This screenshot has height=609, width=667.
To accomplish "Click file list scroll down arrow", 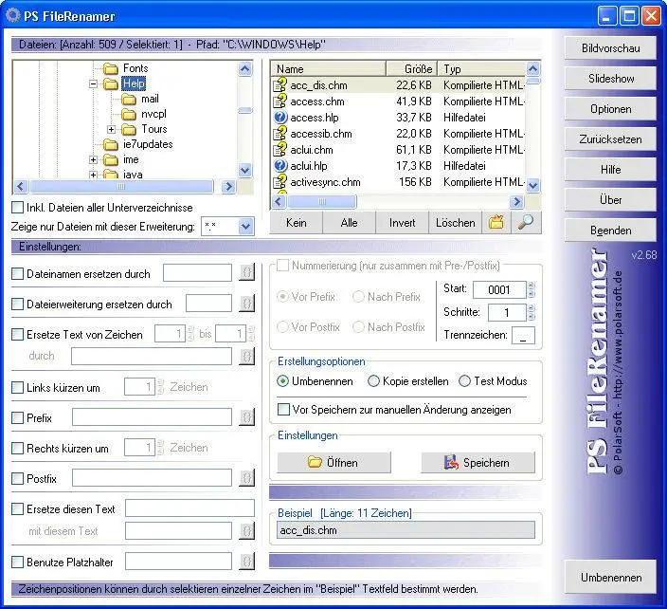I will click(x=533, y=185).
